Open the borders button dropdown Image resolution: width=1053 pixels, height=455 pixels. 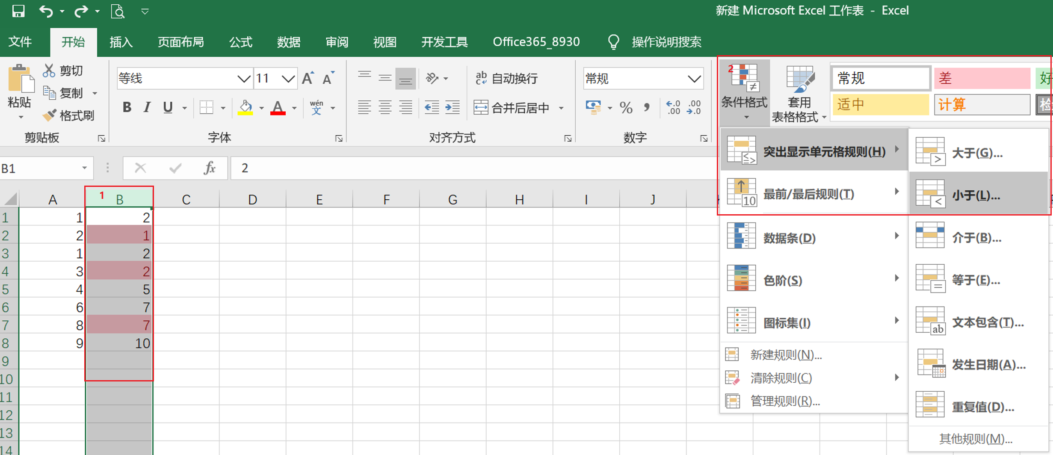(x=223, y=108)
